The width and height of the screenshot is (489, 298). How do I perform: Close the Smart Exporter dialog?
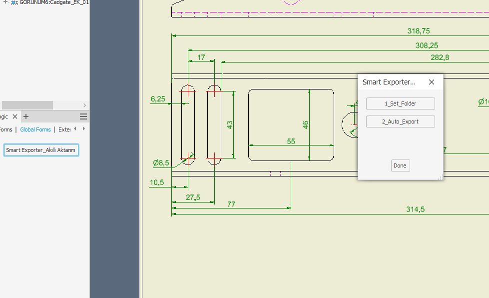tap(432, 82)
